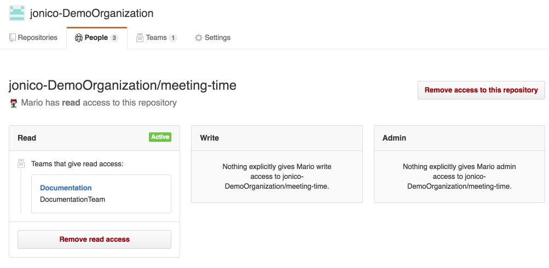Click Mario's avatar icon
This screenshot has height=268, width=549.
pyautogui.click(x=14, y=103)
